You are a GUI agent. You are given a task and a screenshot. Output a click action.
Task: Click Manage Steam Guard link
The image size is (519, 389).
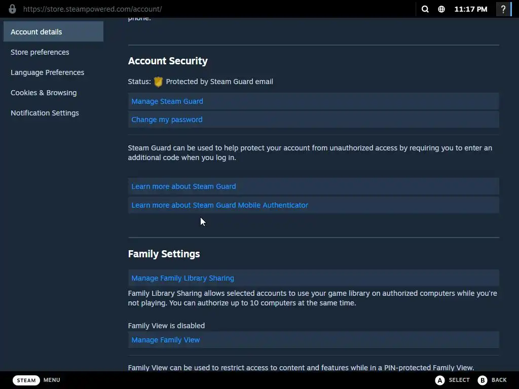pyautogui.click(x=313, y=101)
